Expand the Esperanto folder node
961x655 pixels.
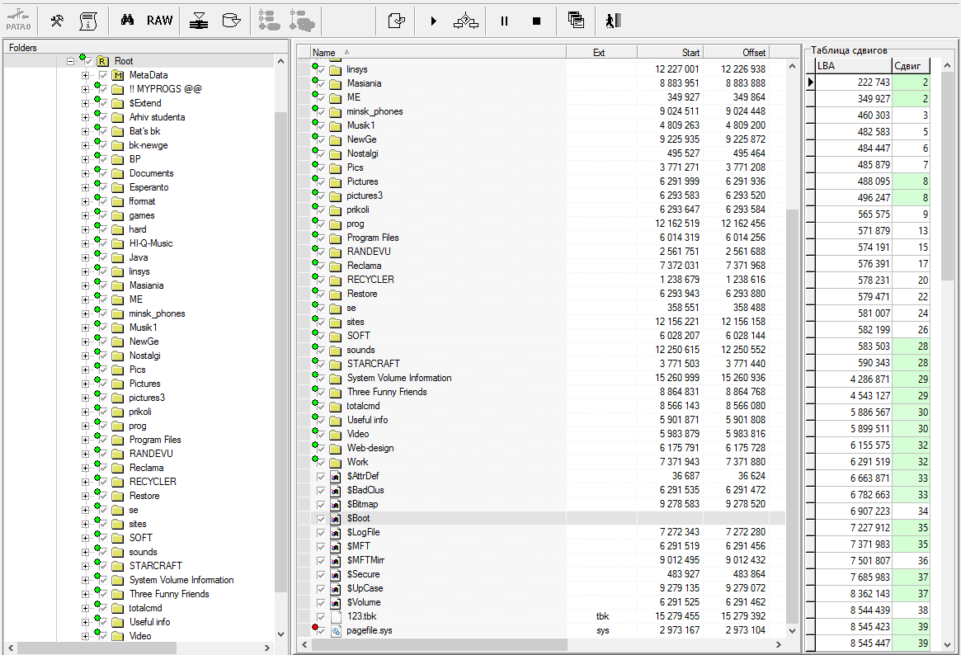pyautogui.click(x=85, y=187)
